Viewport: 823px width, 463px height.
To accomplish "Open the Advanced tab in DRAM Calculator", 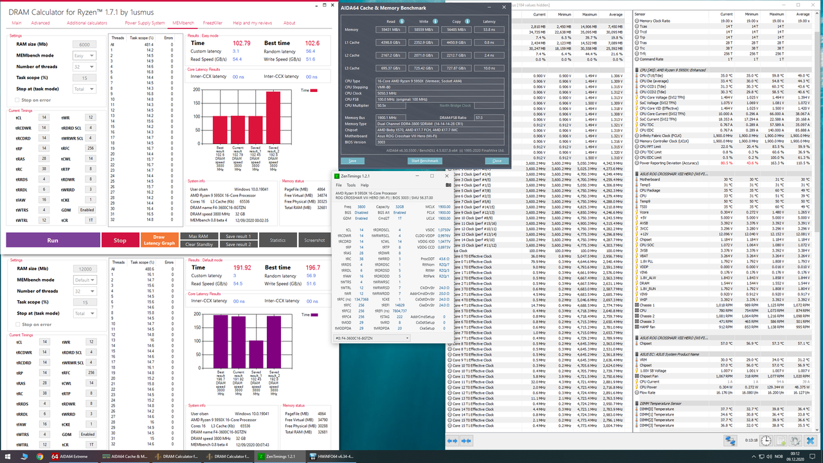I will coord(41,23).
